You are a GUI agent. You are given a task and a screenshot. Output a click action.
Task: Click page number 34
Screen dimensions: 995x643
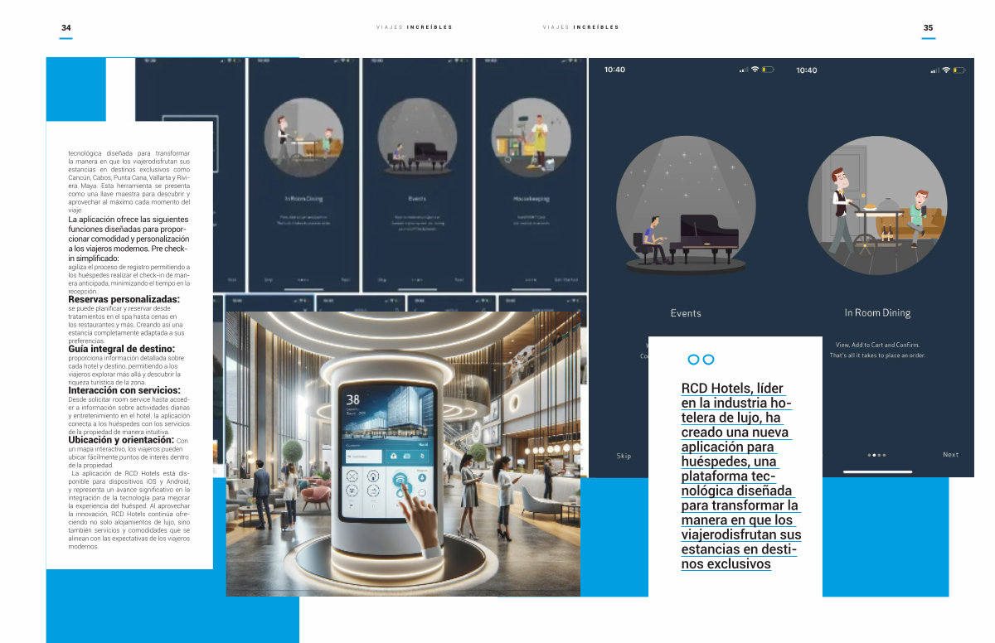[66, 28]
